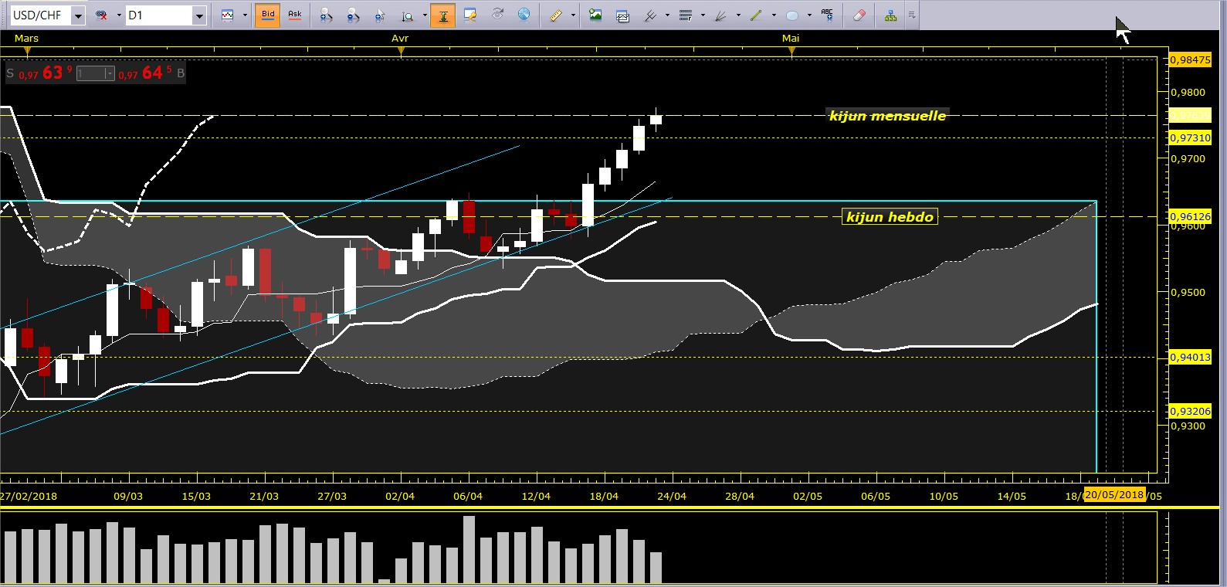Expand the trend line dropdown arrow
Image resolution: width=1227 pixels, height=587 pixels.
tap(774, 15)
